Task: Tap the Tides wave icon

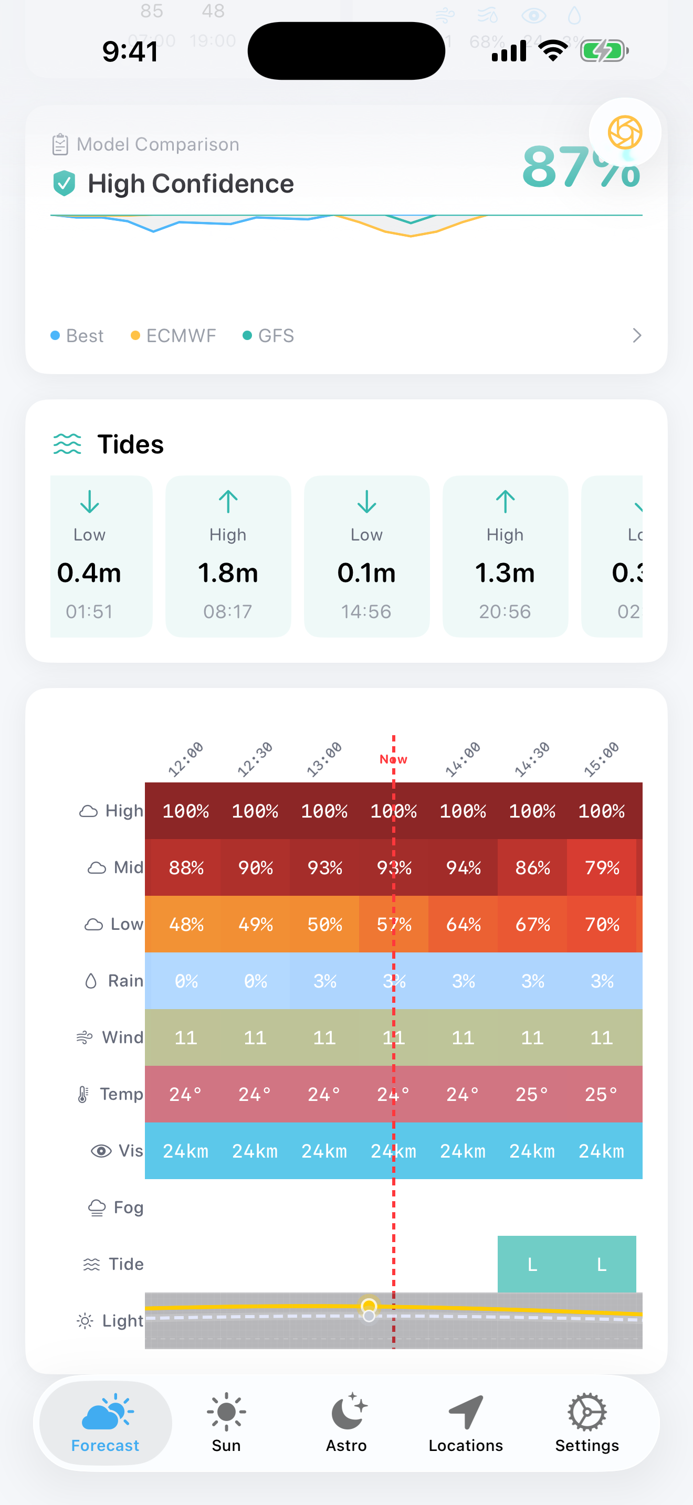Action: 67,444
